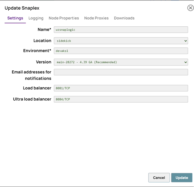194x187 pixels.
Task: Go to the Node Properties tab
Action: (64, 18)
